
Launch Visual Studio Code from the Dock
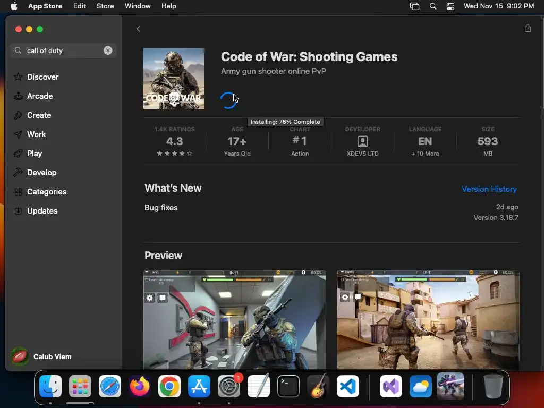point(347,386)
